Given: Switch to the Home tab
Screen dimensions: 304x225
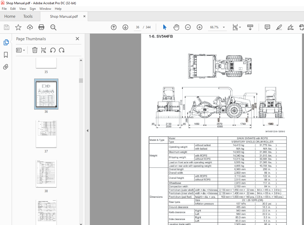Looking at the screenshot, I should (10, 16).
